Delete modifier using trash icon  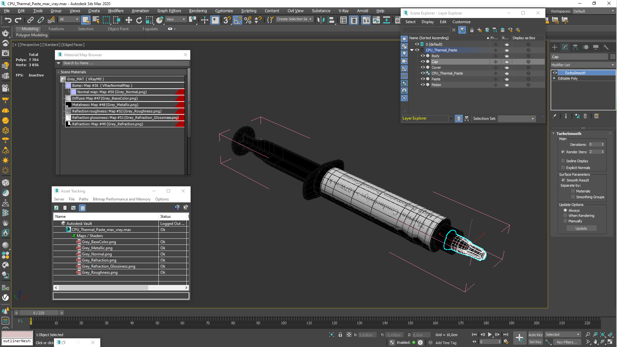tap(585, 116)
